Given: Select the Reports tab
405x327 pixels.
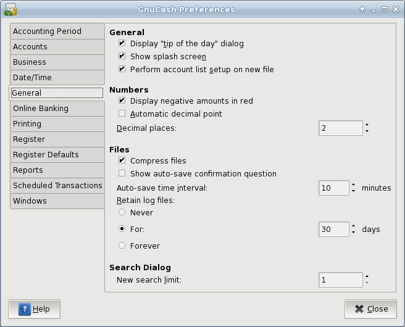Looking at the screenshot, I should (57, 170).
